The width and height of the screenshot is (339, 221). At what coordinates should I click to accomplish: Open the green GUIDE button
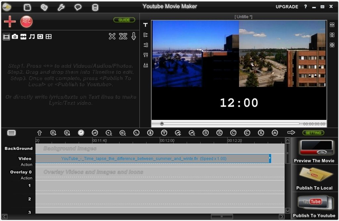tap(124, 20)
